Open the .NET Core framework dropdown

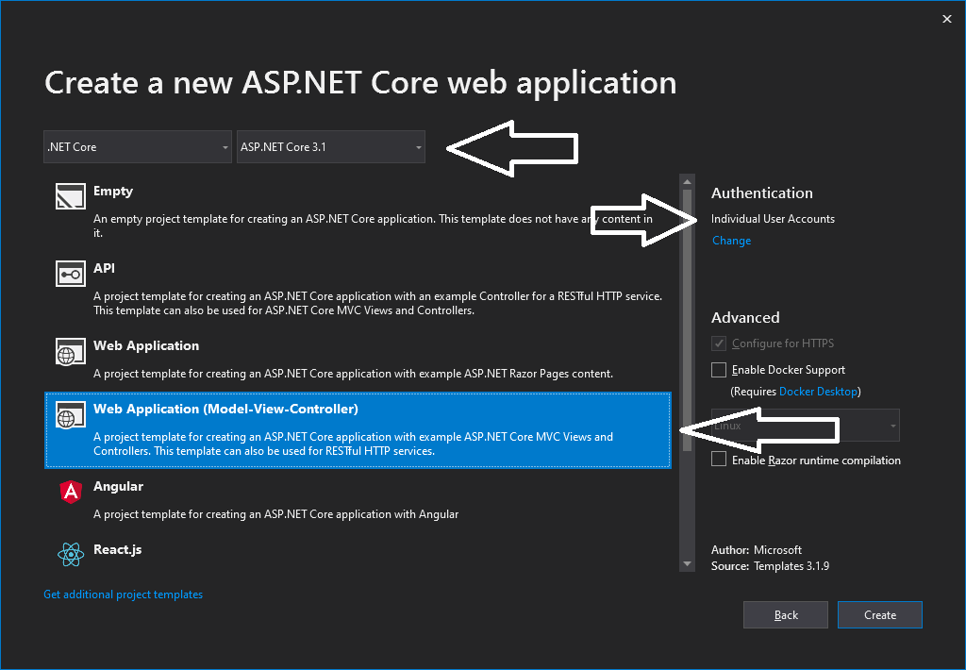(x=138, y=146)
